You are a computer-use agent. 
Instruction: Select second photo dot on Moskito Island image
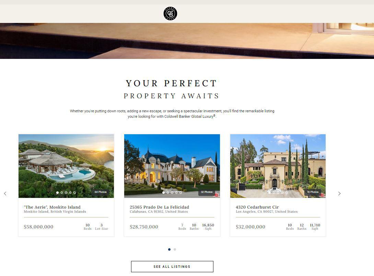[62, 192]
